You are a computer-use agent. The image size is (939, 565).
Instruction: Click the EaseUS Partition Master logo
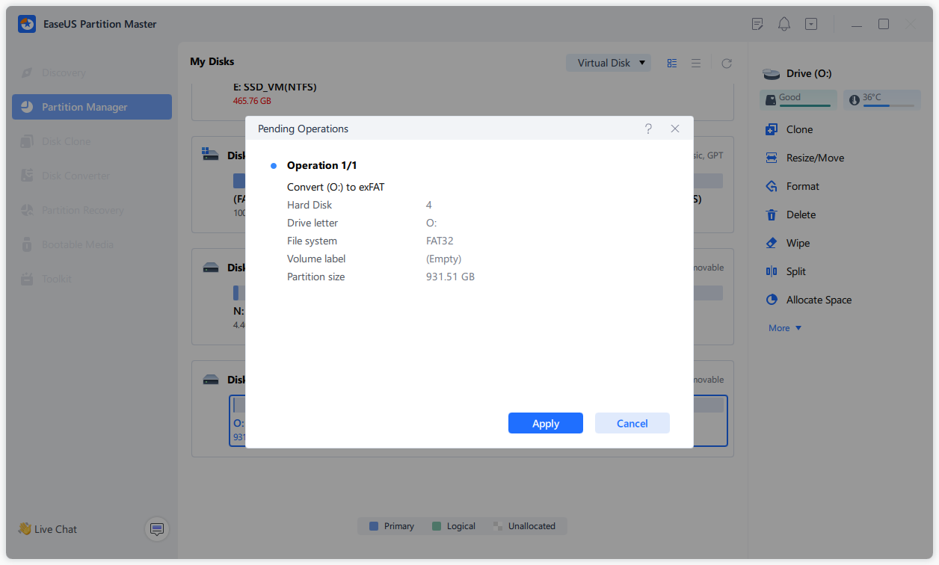[x=27, y=24]
